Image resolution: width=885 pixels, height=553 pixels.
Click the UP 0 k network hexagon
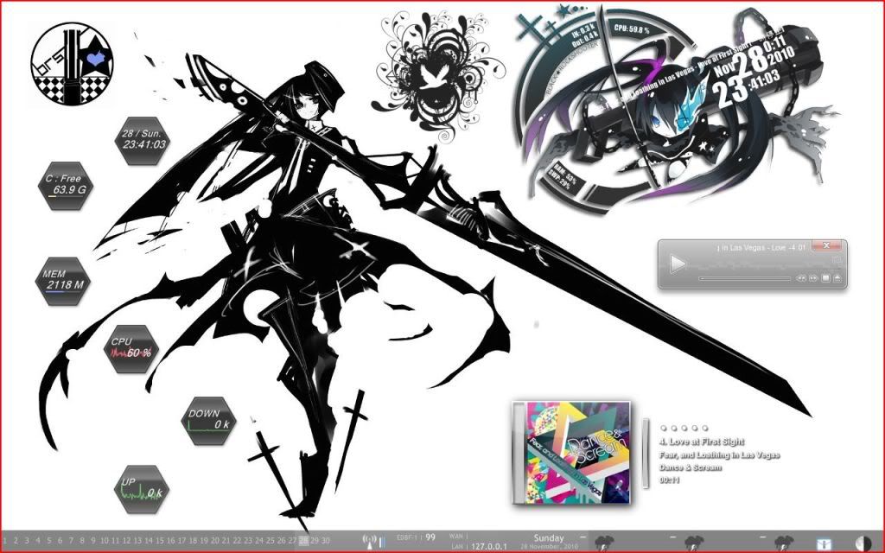tap(141, 489)
